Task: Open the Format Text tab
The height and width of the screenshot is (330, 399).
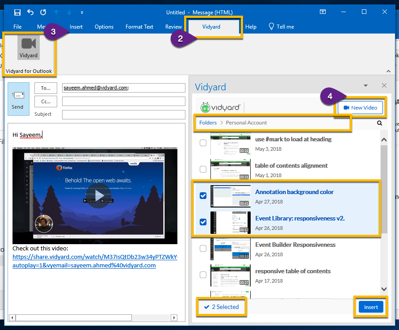Action: (x=139, y=27)
